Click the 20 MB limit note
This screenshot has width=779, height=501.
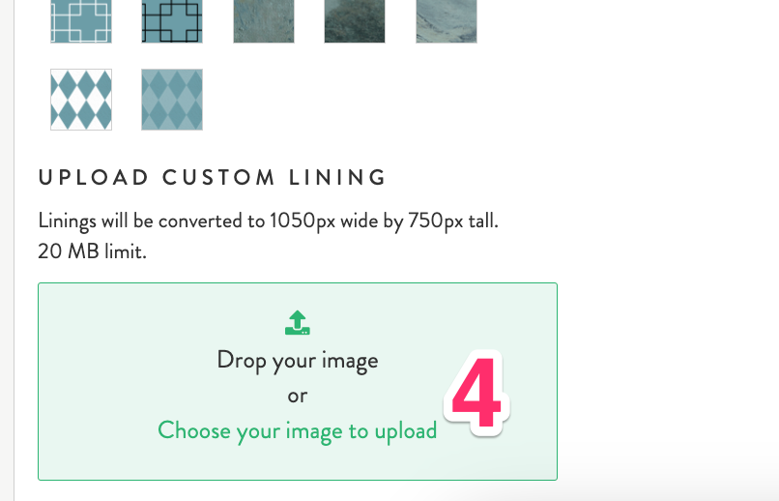[x=93, y=251]
